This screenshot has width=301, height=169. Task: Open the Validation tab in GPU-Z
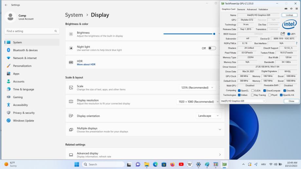tap(263, 9)
